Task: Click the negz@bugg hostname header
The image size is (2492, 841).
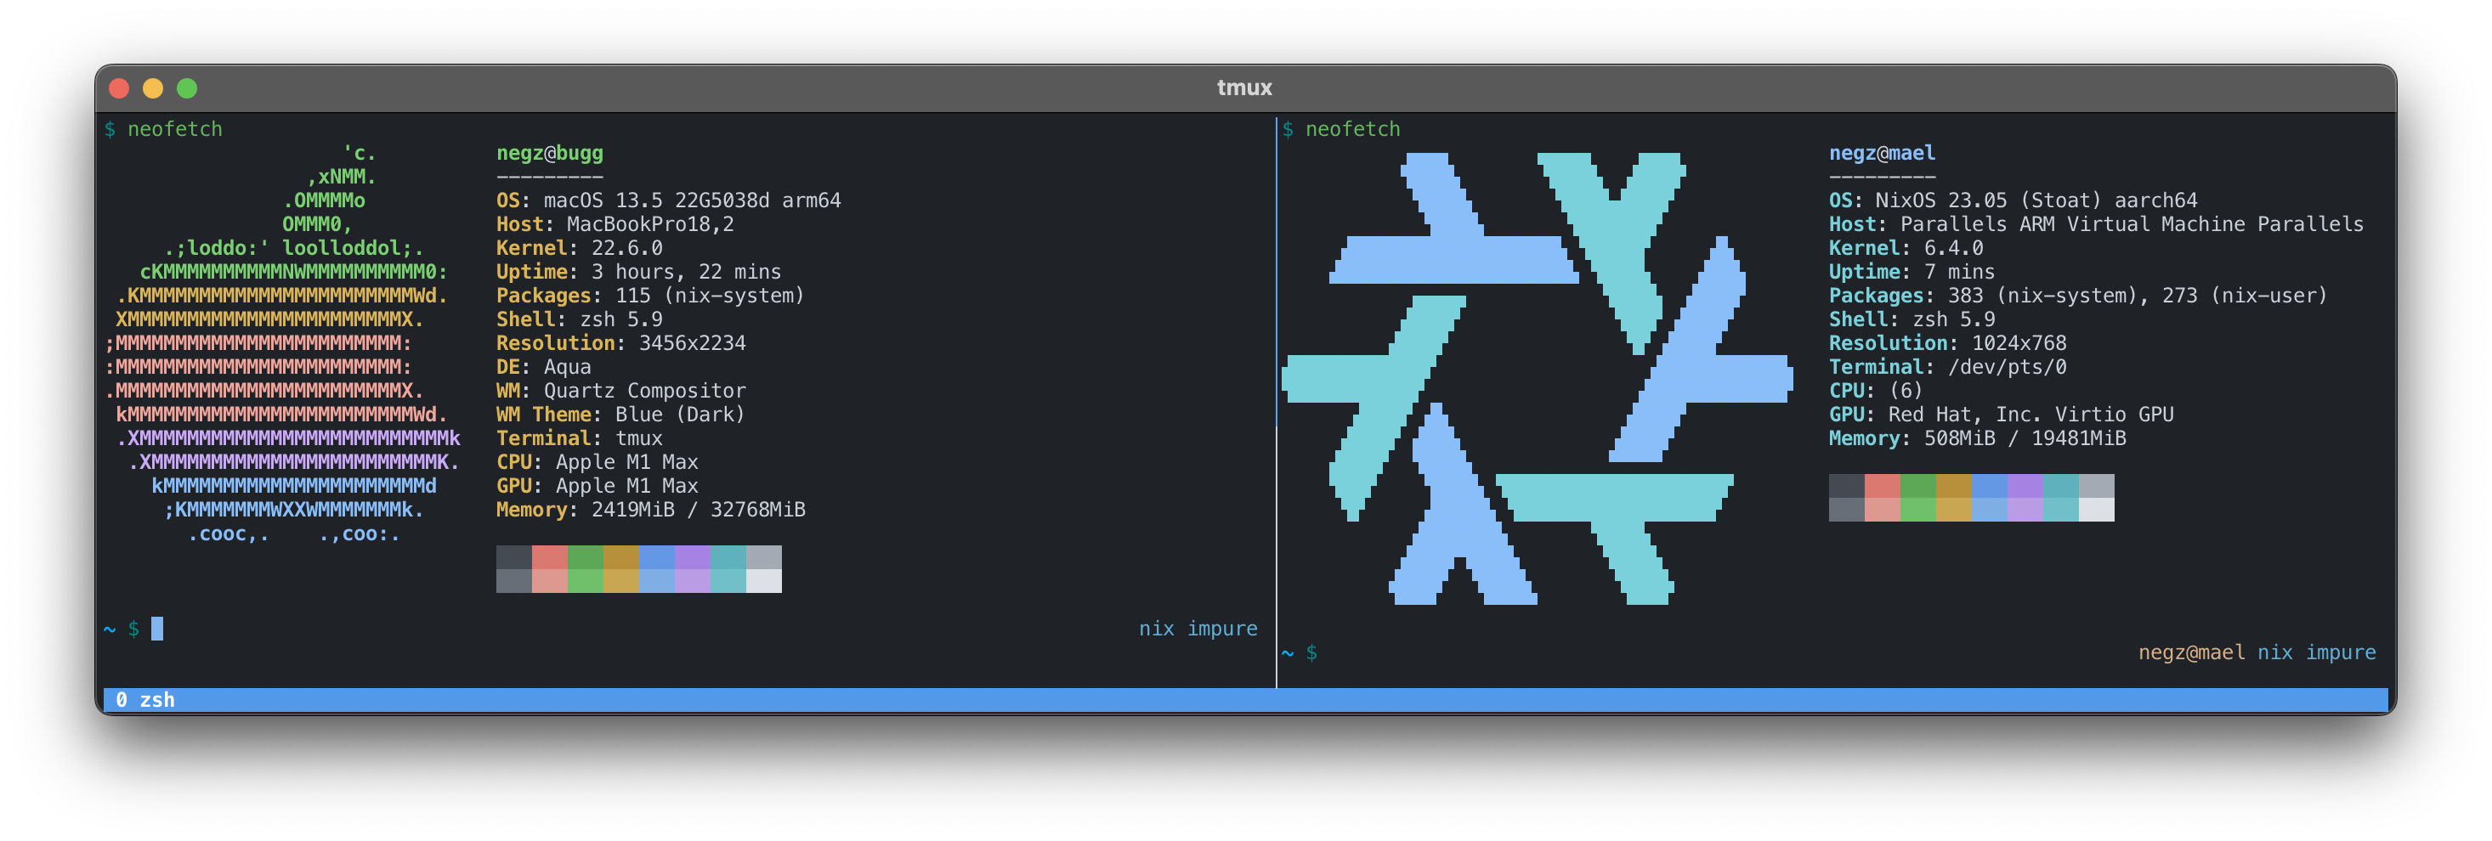Action: [549, 153]
